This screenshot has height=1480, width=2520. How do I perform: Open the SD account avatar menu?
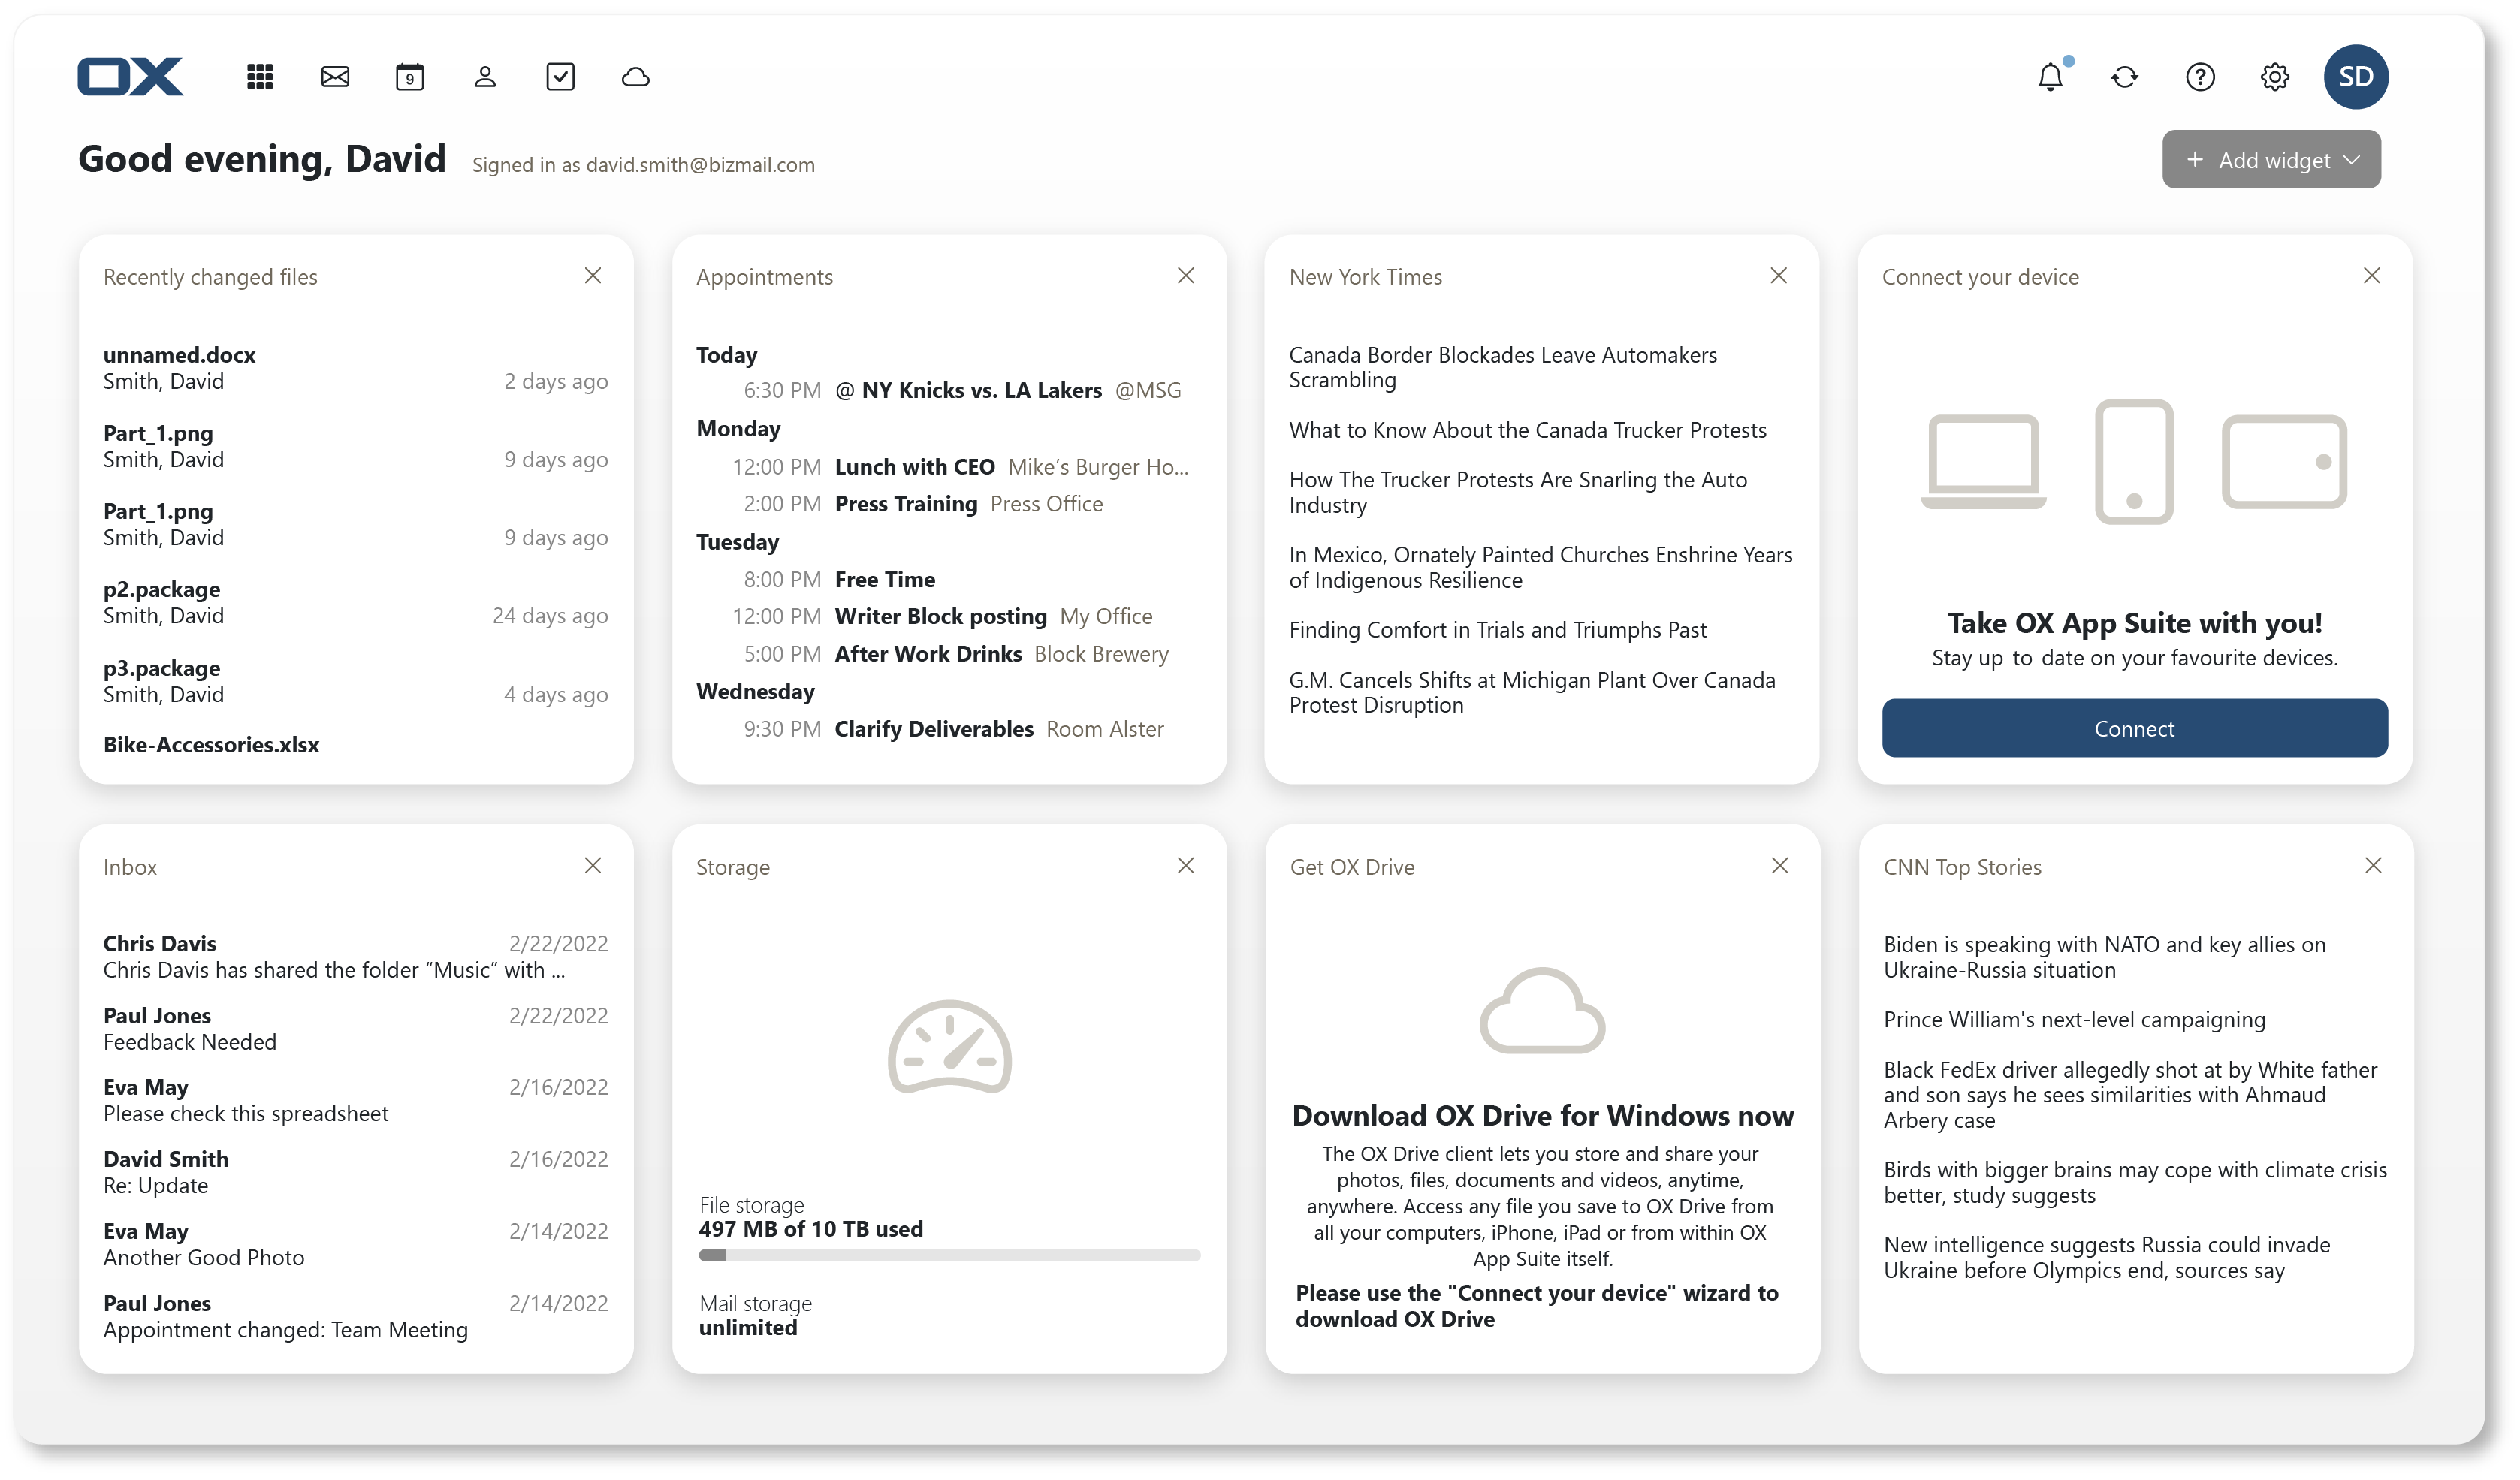tap(2356, 77)
